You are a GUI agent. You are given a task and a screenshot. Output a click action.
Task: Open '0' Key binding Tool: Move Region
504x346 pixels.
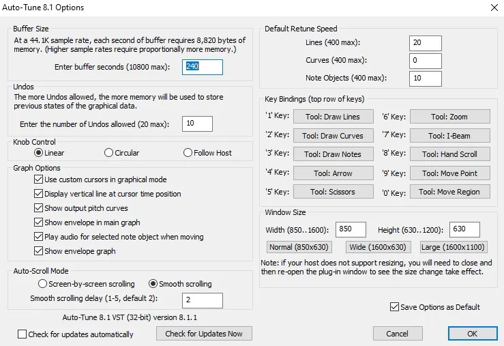coord(450,192)
